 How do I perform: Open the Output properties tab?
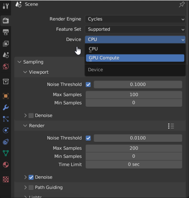click(x=6, y=32)
